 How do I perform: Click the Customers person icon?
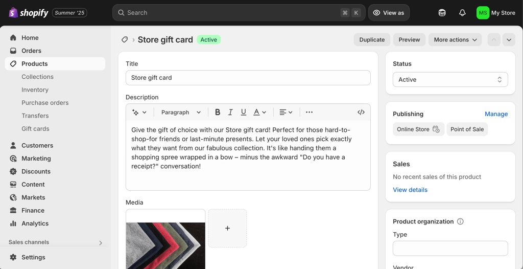point(13,145)
